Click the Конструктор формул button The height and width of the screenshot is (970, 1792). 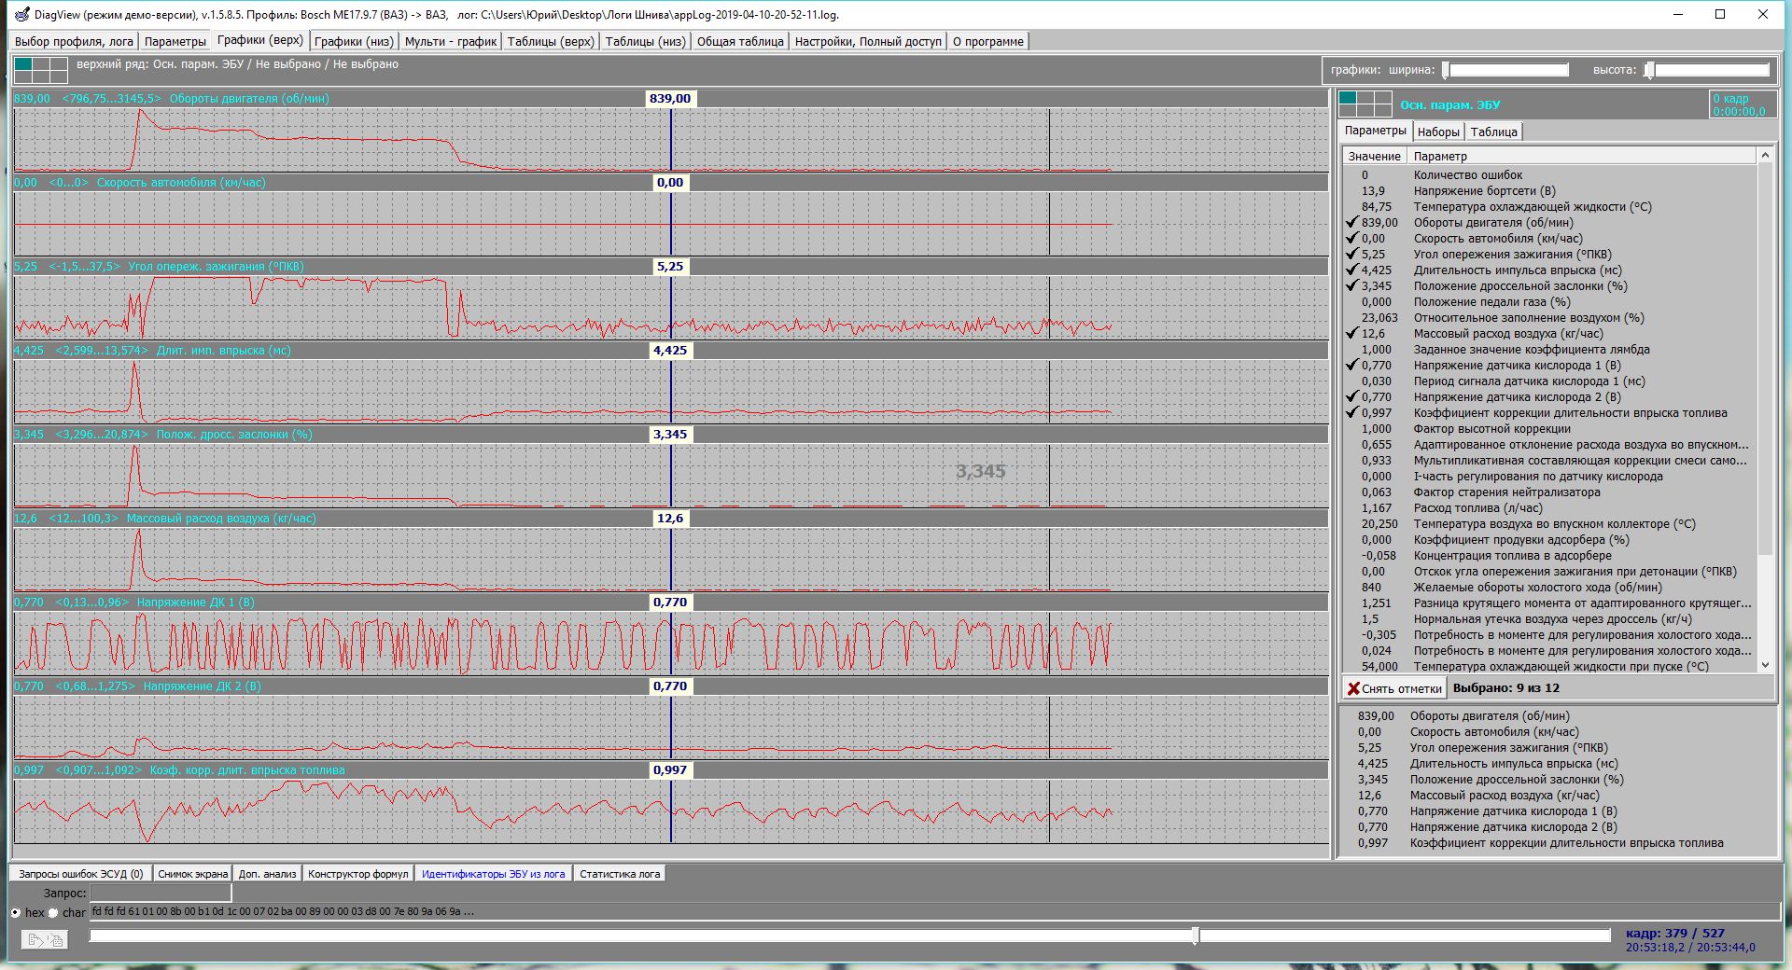coord(357,874)
